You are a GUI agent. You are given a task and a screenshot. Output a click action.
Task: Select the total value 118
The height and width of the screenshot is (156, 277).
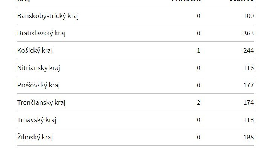pos(248,120)
